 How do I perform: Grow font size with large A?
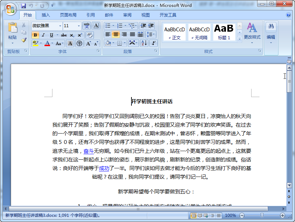pos(88,43)
